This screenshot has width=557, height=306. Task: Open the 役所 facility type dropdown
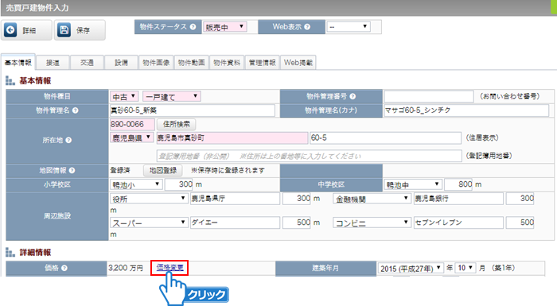tap(149, 199)
